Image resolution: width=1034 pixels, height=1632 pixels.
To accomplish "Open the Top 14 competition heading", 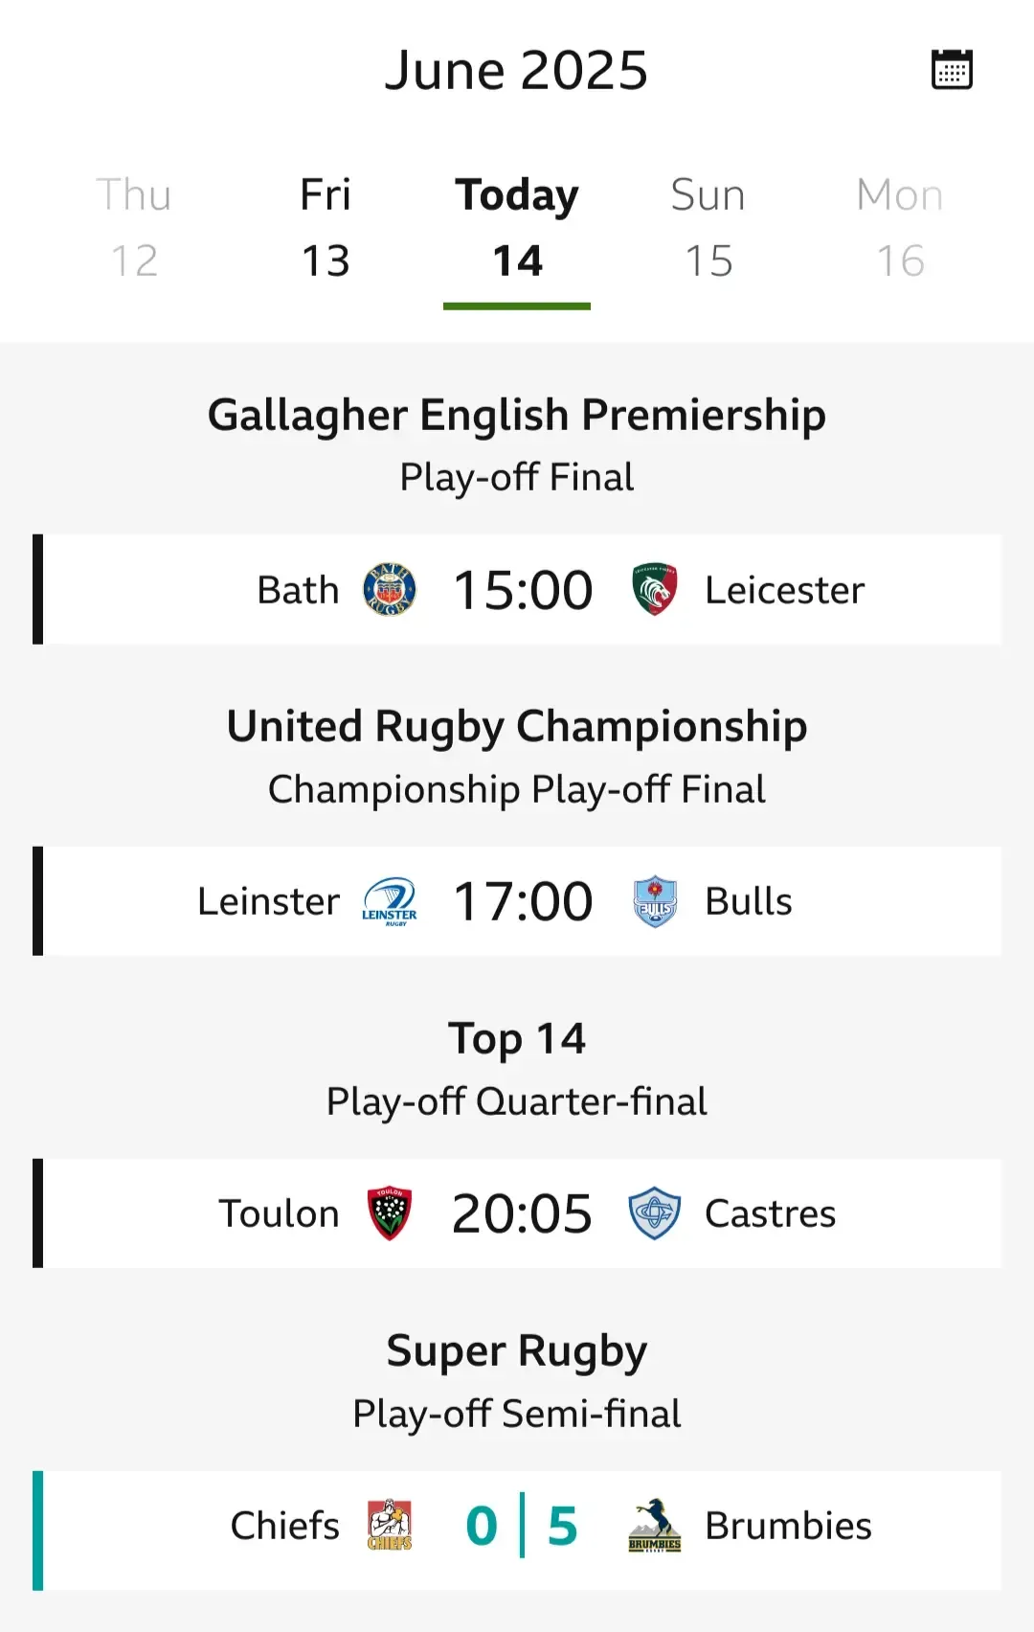I will (x=517, y=1039).
